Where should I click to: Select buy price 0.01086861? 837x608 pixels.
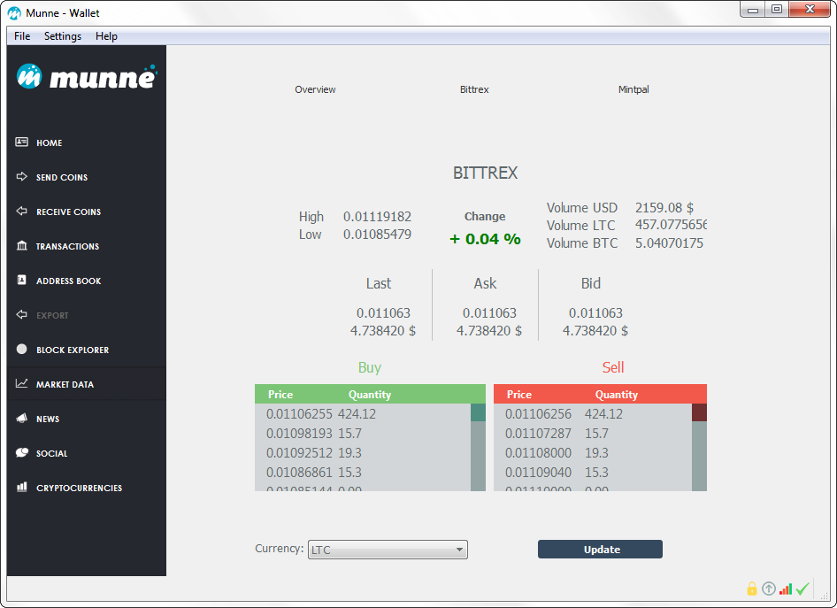299,473
